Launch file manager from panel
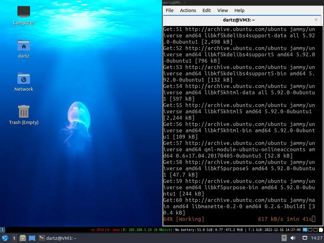Viewport: 324px width, 243px height. 23,238
